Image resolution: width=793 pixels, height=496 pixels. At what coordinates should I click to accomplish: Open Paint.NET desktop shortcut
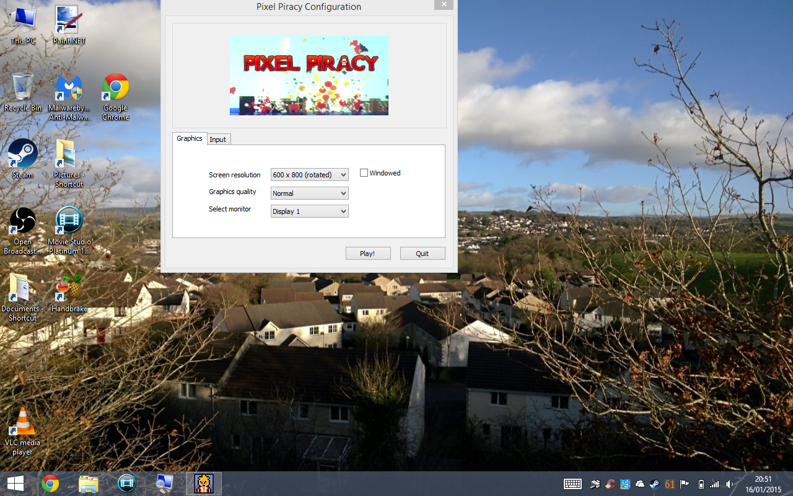pyautogui.click(x=69, y=25)
